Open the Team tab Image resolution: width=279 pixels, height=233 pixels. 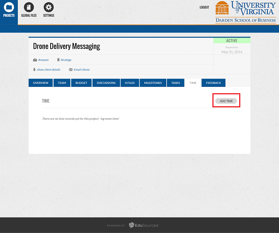(62, 83)
